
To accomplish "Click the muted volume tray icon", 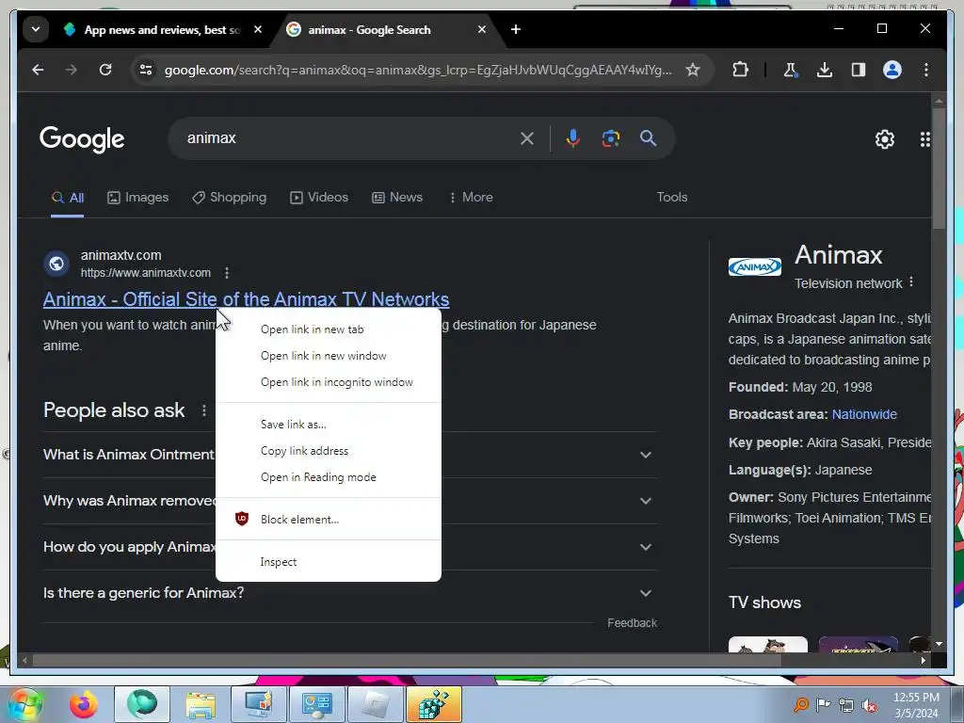I will [869, 705].
